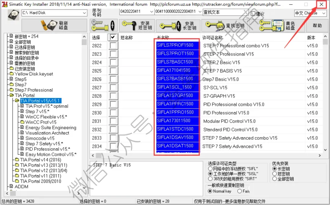Click Modular PID Control V15.0 entry
This screenshot has height=205, width=330.
[x=229, y=121]
